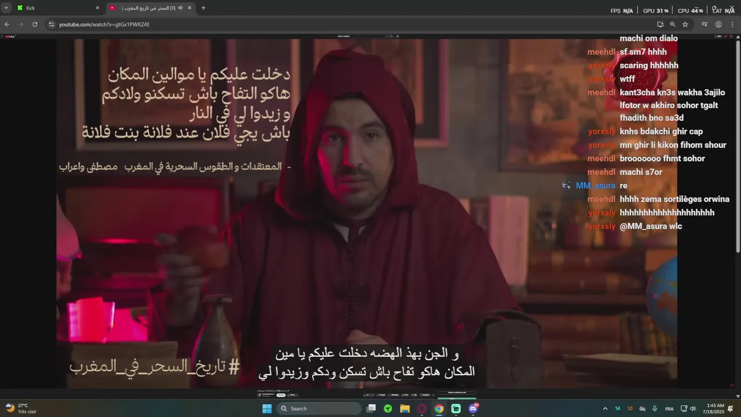Screen dimensions: 741x417
Task: Click the microphone tray icon
Action: click(x=655, y=408)
